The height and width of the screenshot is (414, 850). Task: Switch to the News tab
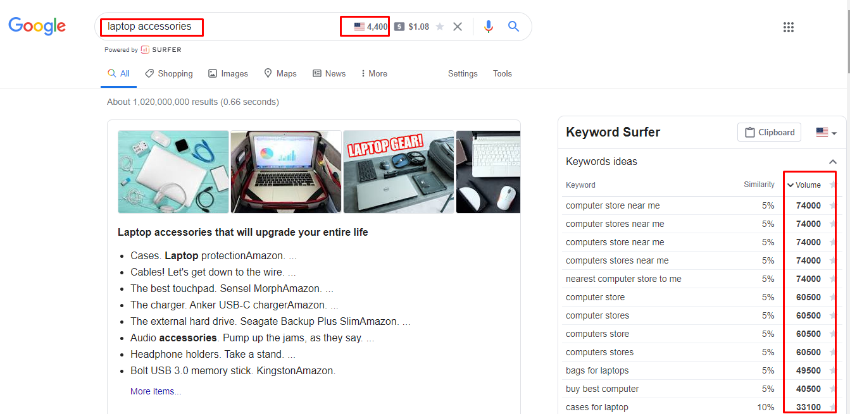[329, 73]
